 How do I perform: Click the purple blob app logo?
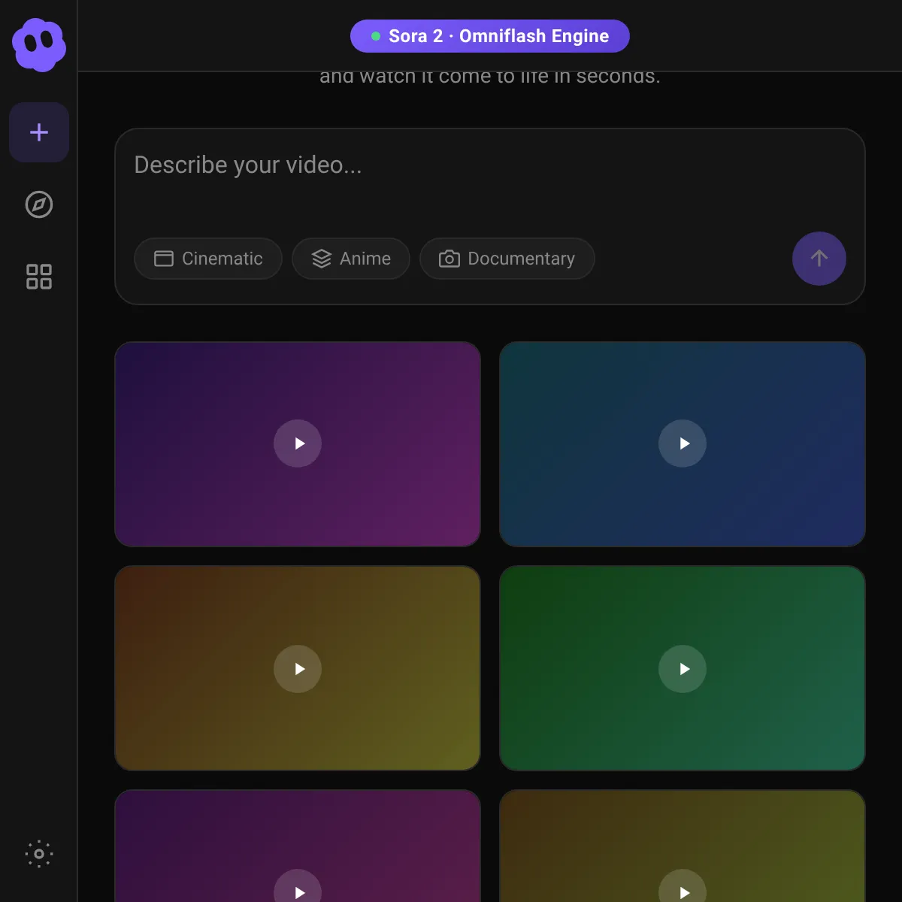click(39, 45)
